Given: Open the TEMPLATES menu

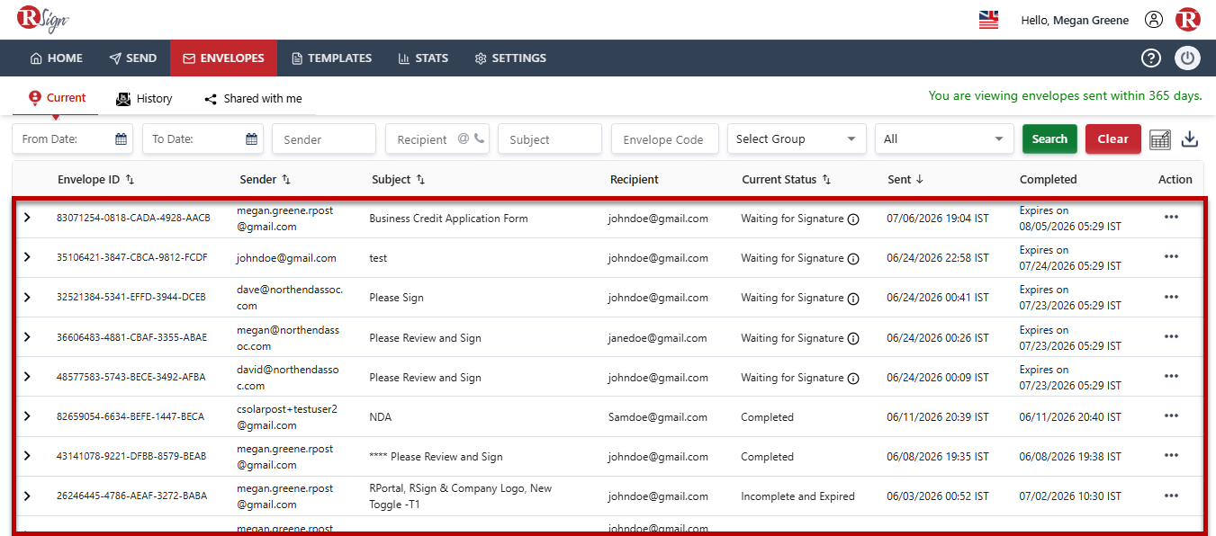Looking at the screenshot, I should (x=331, y=58).
